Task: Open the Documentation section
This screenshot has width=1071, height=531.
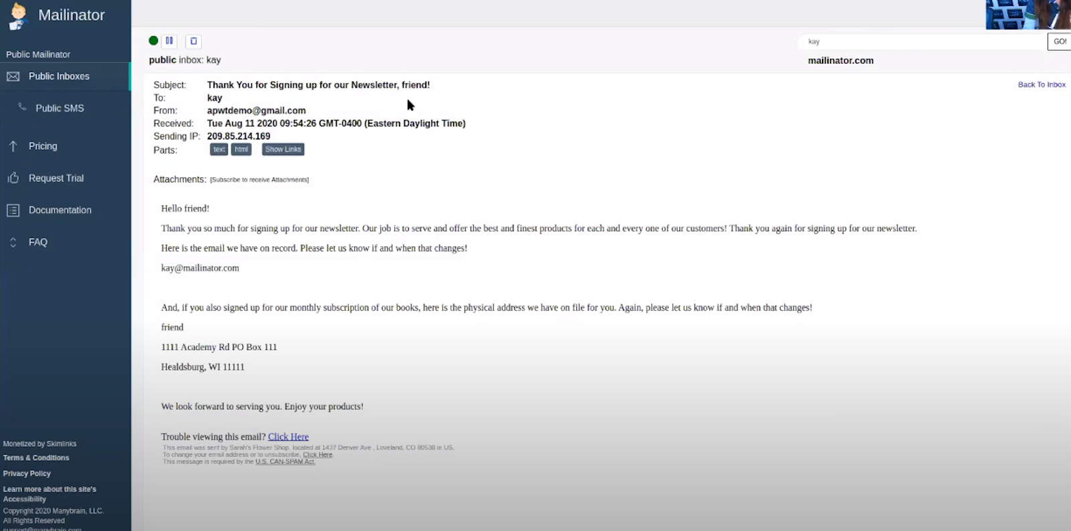Action: point(60,210)
